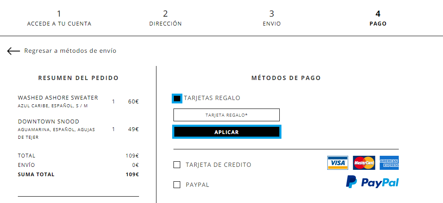Screen dimensions: 443x203
Task: Click the Washed Ashore Sweater item
Action: (x=58, y=97)
